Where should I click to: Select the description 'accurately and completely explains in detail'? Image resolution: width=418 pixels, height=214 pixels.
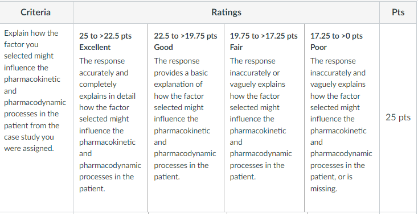(x=110, y=125)
